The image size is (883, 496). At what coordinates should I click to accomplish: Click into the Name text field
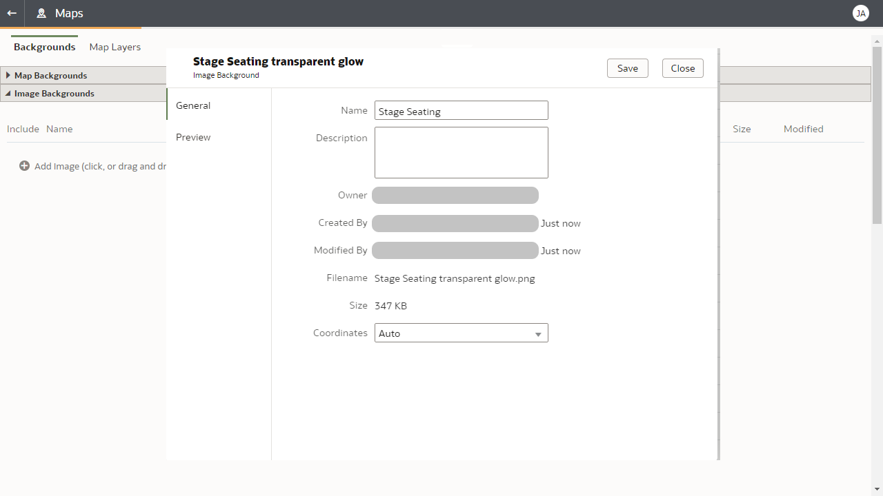pos(461,111)
